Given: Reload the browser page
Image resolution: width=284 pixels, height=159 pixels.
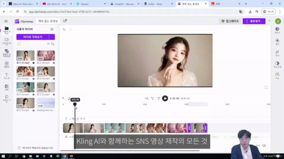Looking at the screenshot, I should [17, 12].
